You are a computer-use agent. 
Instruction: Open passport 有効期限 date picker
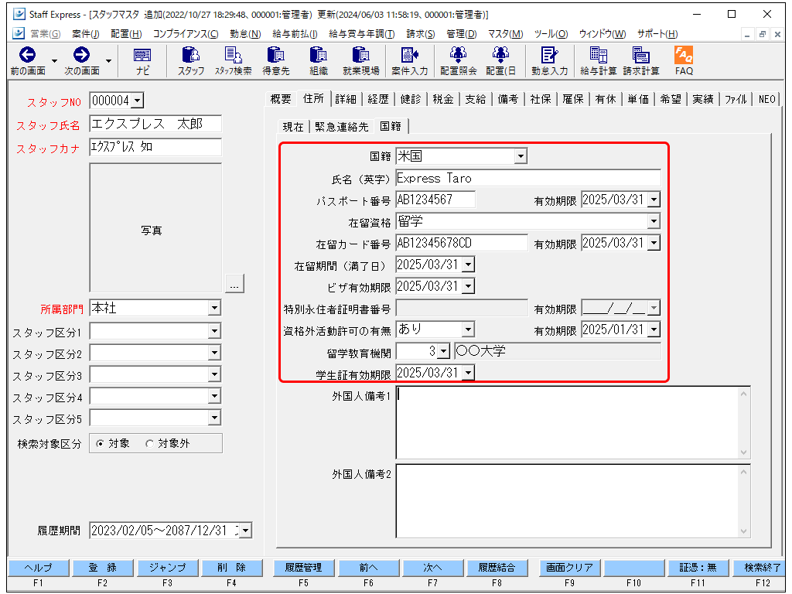(x=654, y=200)
